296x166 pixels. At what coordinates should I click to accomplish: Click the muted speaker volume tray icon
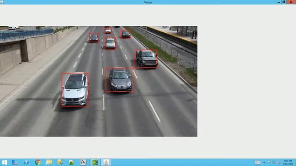point(278,162)
